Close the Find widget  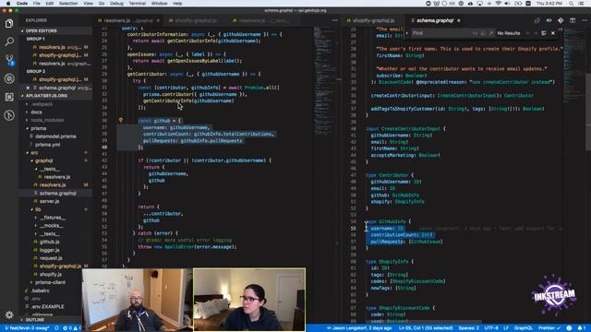[553, 33]
